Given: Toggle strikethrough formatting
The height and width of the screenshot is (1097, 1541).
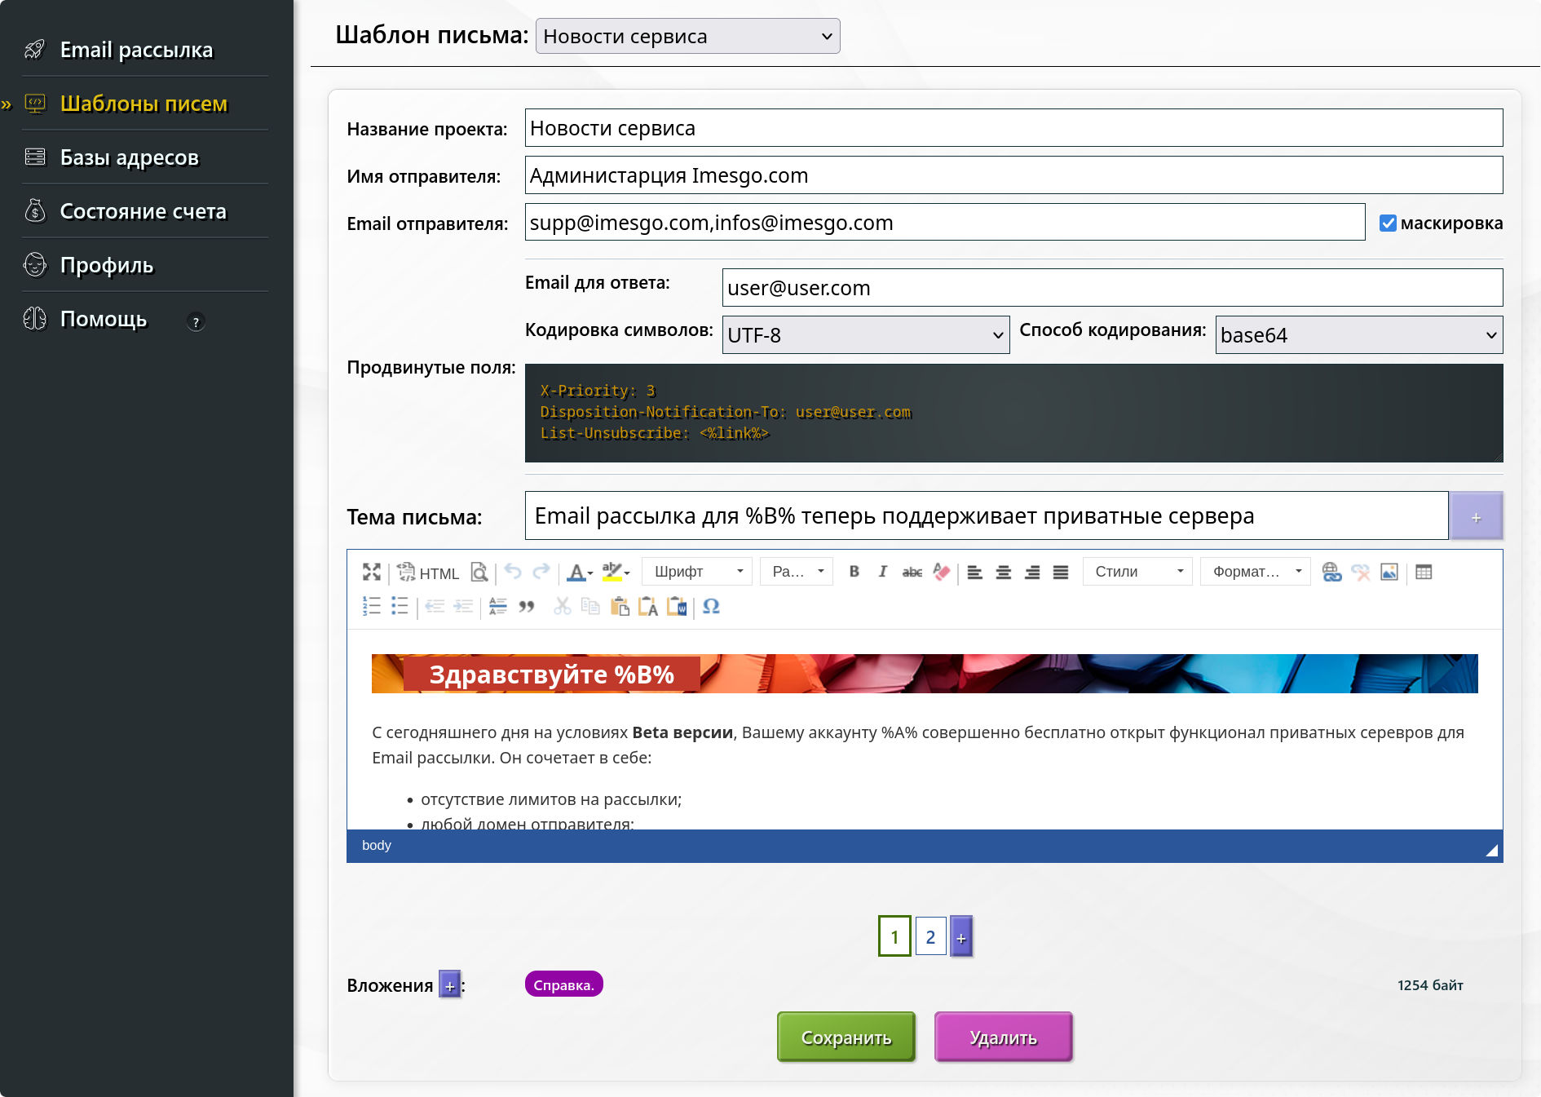Looking at the screenshot, I should click(x=912, y=572).
